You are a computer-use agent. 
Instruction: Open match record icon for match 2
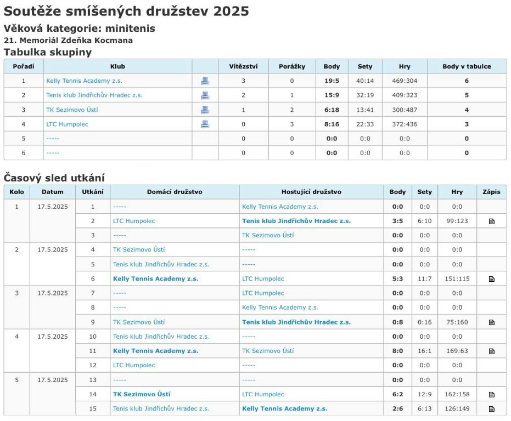[491, 221]
